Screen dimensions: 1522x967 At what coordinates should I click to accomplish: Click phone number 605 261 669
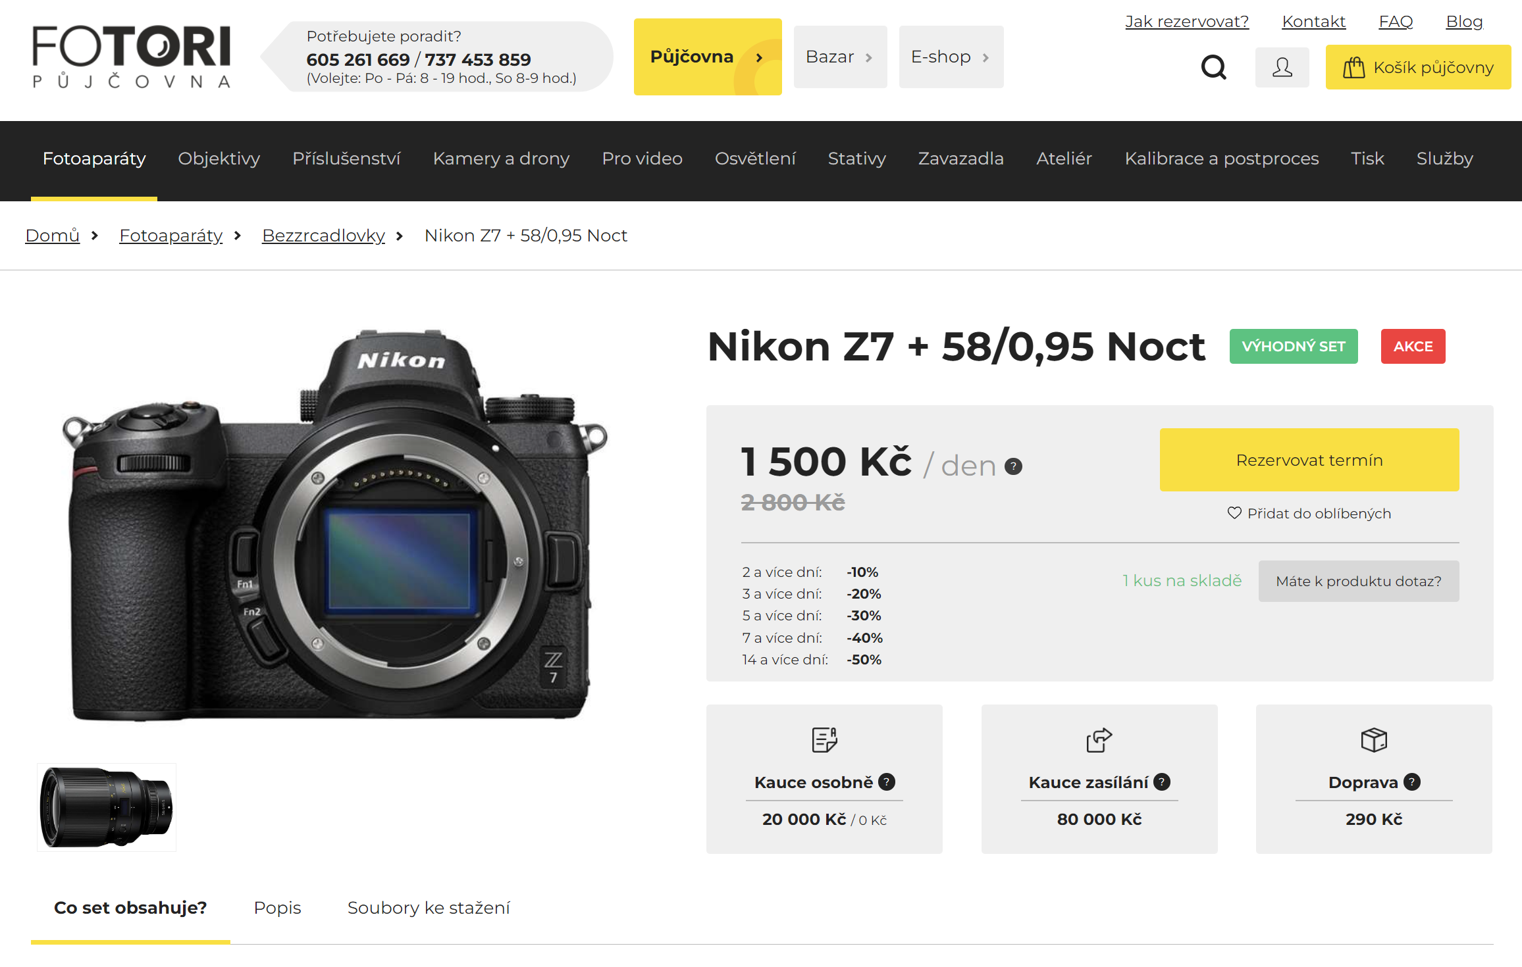tap(358, 60)
